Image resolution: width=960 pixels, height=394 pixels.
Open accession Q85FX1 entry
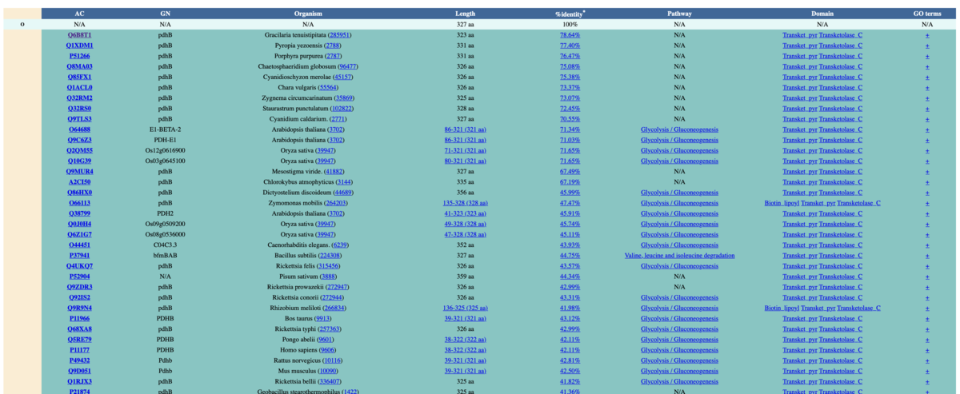click(x=79, y=77)
